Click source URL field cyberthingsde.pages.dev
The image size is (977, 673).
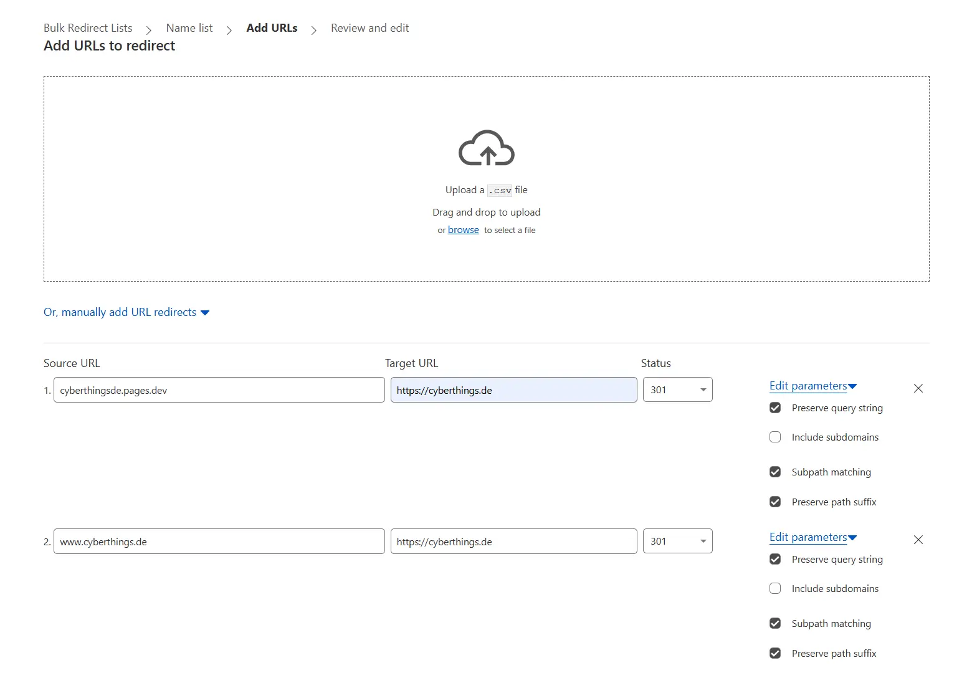pos(219,390)
